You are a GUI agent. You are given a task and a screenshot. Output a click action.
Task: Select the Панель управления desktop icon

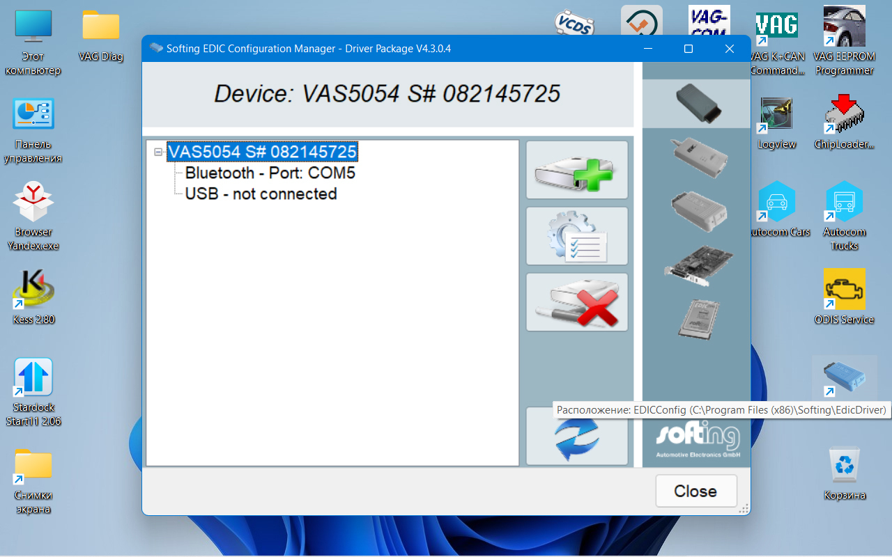pos(33,131)
